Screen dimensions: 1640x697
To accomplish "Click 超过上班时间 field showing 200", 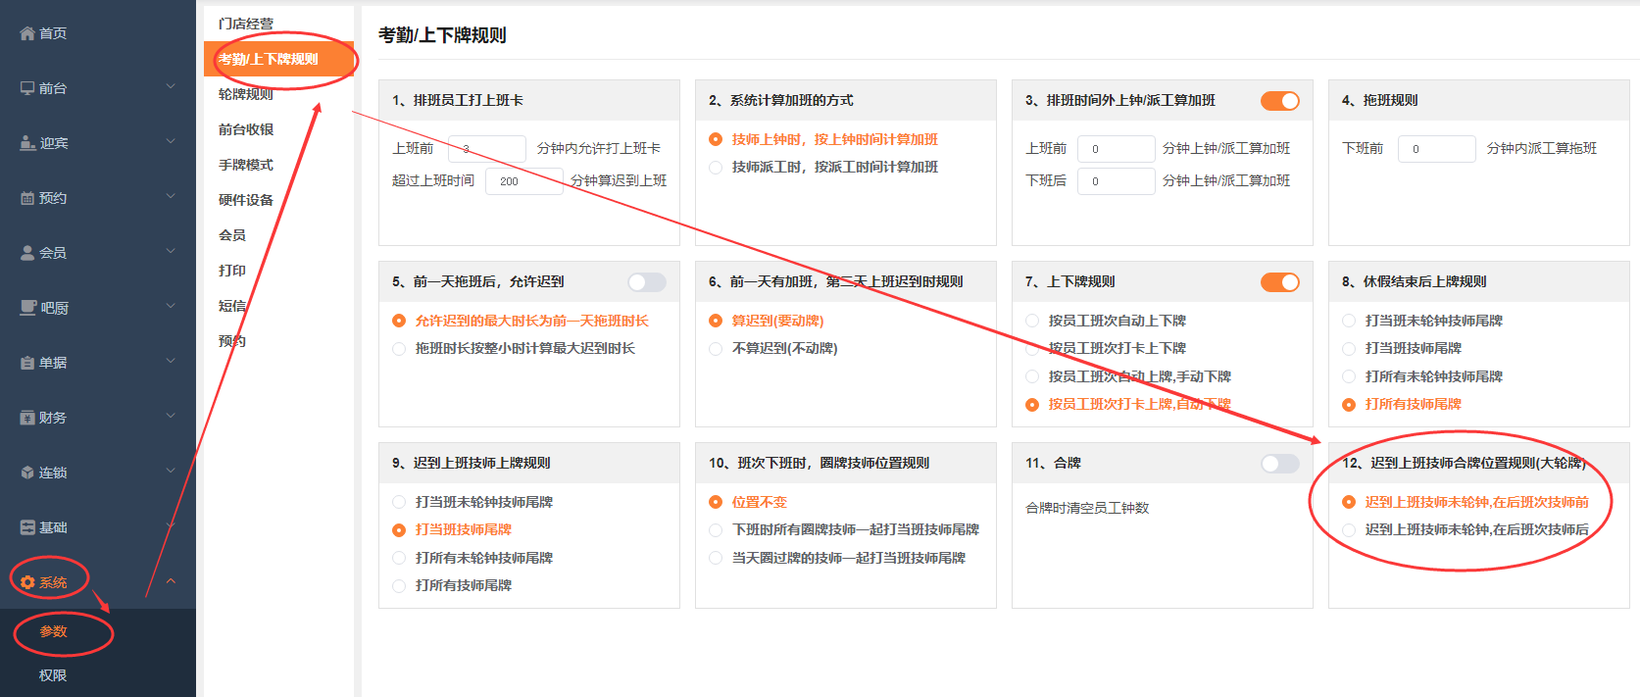I will (x=524, y=181).
